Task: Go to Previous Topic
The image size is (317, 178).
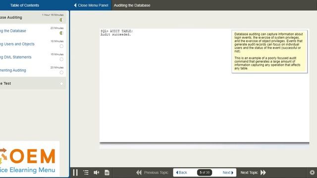Action: click(x=152, y=173)
